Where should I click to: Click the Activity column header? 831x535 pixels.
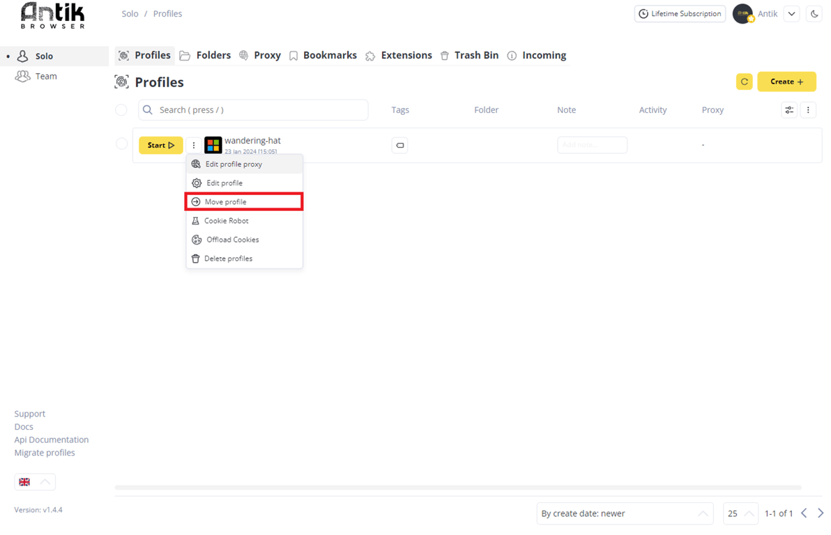click(x=653, y=110)
